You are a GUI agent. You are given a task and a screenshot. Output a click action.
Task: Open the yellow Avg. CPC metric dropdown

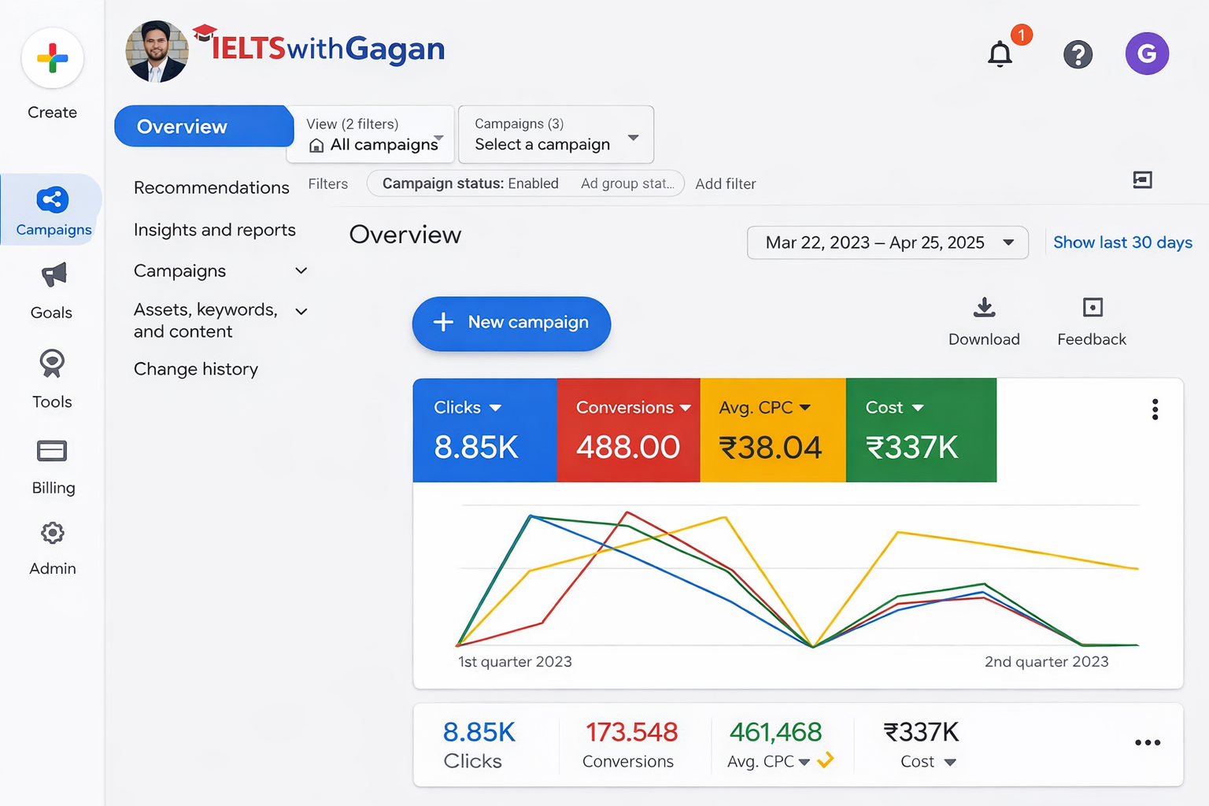click(804, 408)
